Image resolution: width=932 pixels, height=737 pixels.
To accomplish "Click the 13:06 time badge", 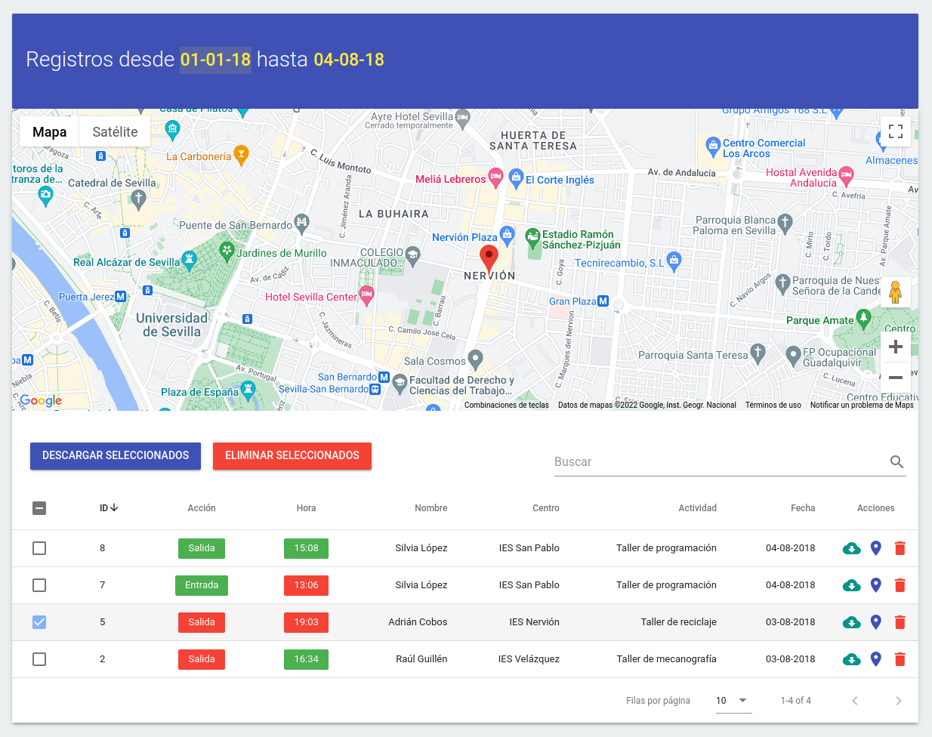I will click(306, 585).
